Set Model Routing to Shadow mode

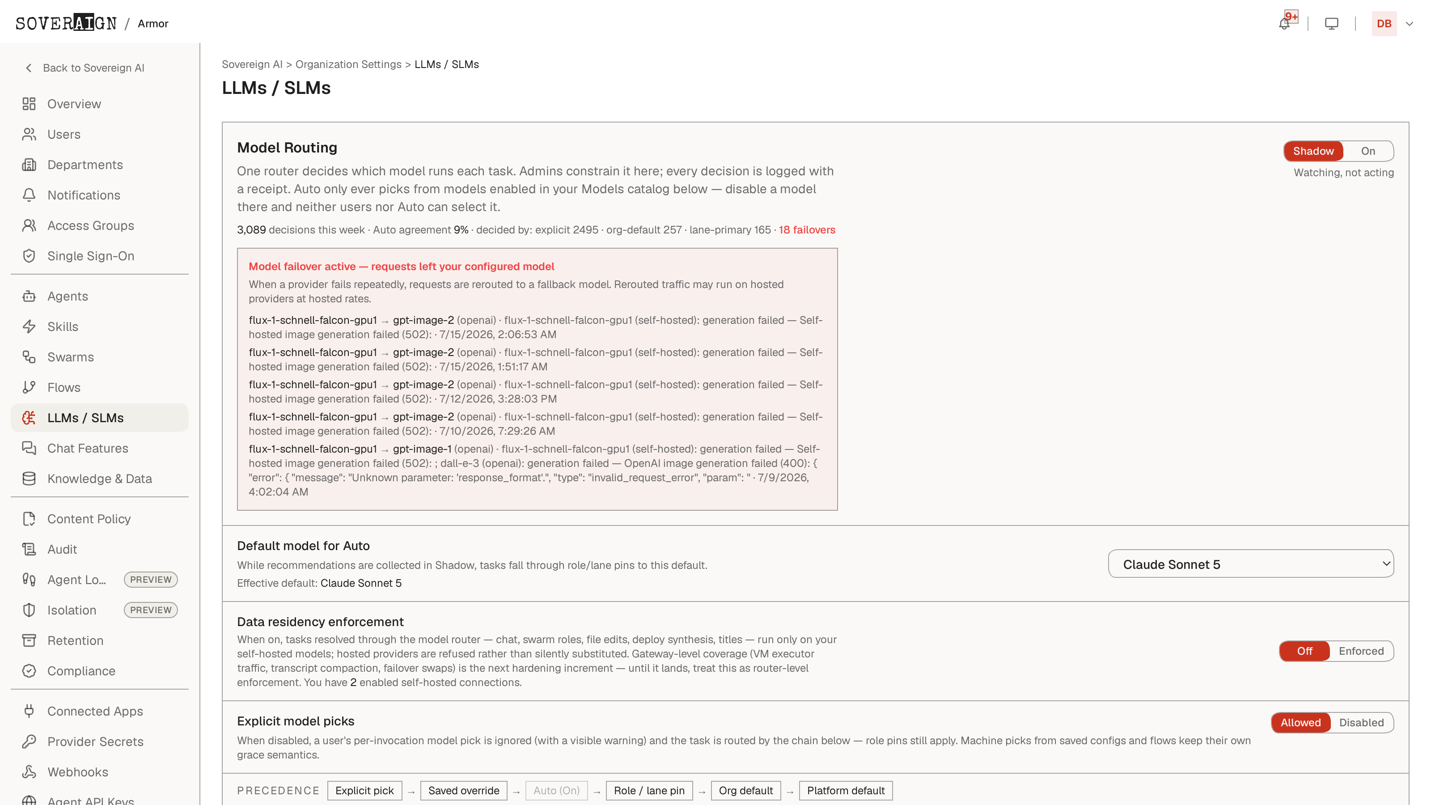coord(1313,151)
